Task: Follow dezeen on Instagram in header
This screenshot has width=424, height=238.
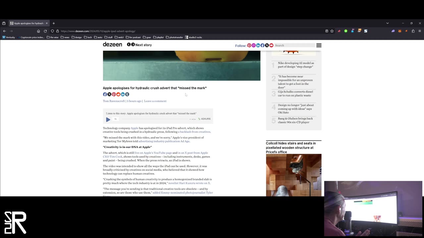Action: point(254,45)
